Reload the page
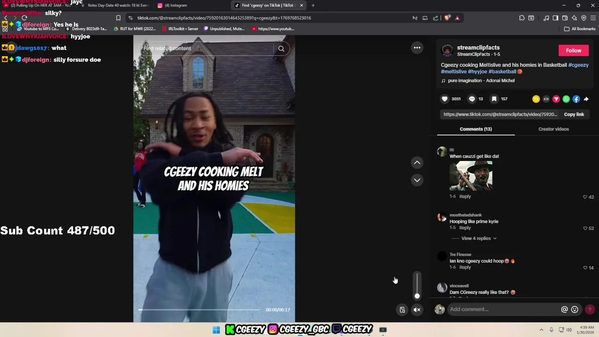 (24, 18)
